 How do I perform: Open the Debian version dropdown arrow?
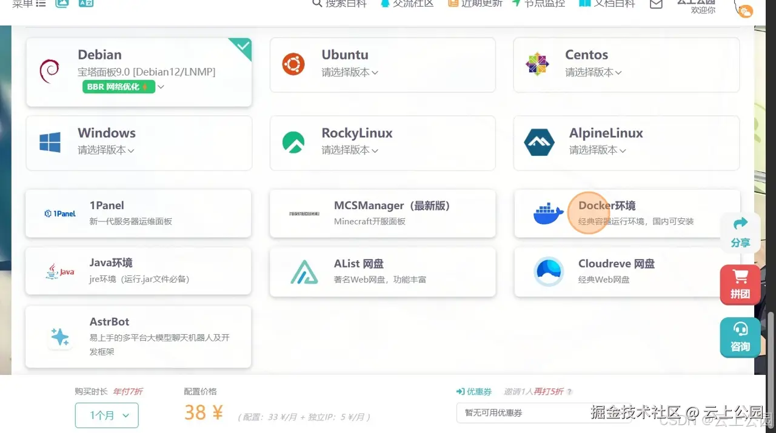point(161,87)
